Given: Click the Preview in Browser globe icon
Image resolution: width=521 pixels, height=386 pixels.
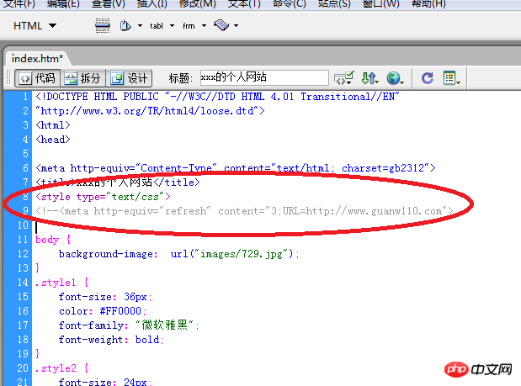Looking at the screenshot, I should 395,78.
